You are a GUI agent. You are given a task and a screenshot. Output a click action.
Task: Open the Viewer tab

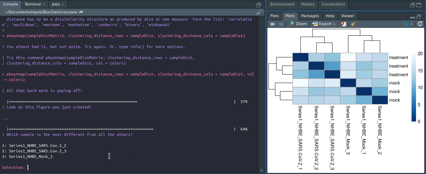pyautogui.click(x=348, y=16)
